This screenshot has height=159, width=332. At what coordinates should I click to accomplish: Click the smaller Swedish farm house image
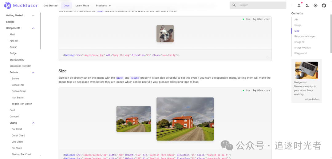click(x=134, y=119)
